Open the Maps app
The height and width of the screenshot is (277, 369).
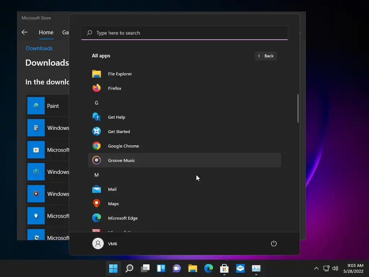(x=184, y=204)
